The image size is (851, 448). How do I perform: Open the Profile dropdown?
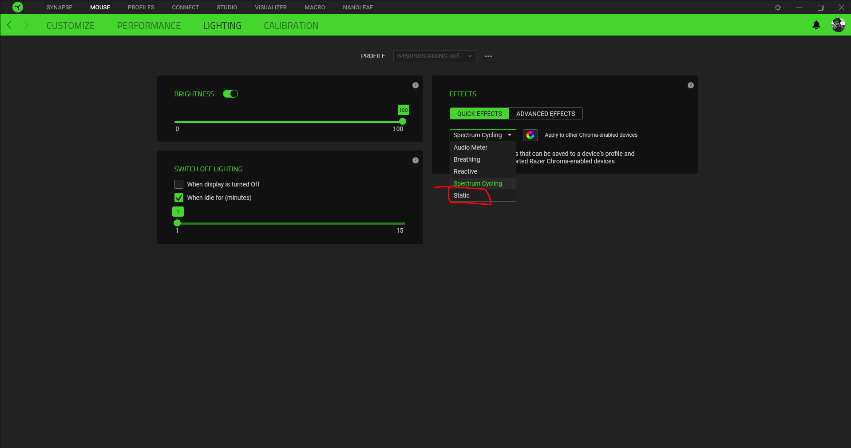[x=435, y=56]
